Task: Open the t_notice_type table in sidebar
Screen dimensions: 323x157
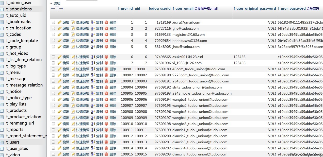Action: coord(19,98)
